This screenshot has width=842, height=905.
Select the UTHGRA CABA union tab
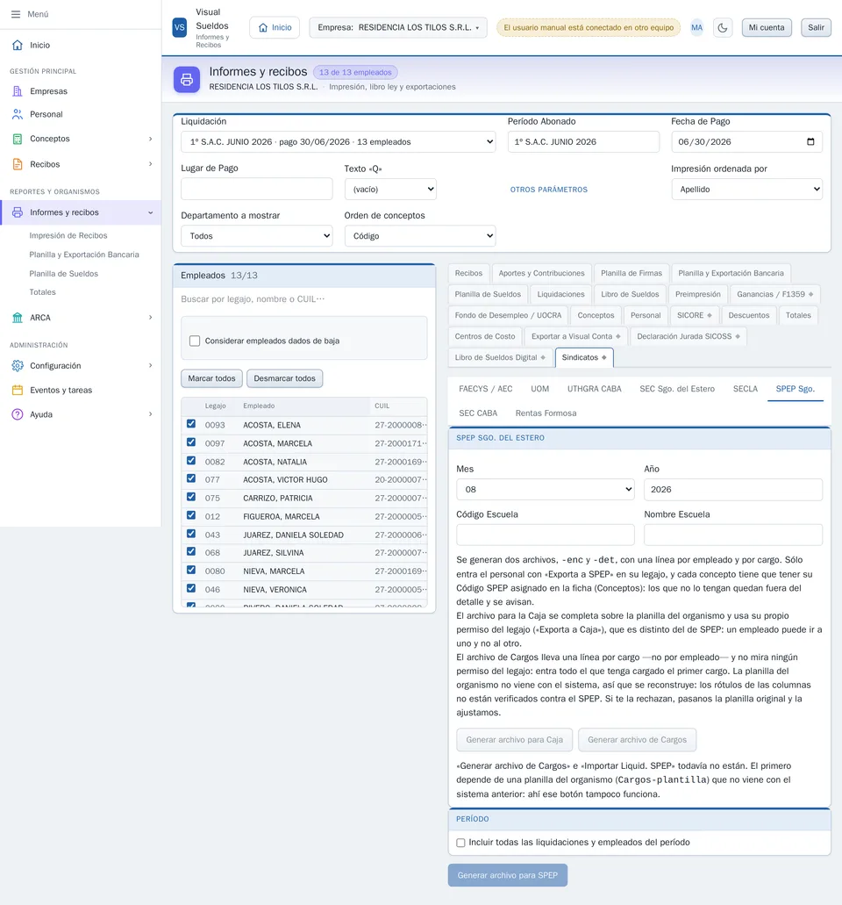coord(594,389)
